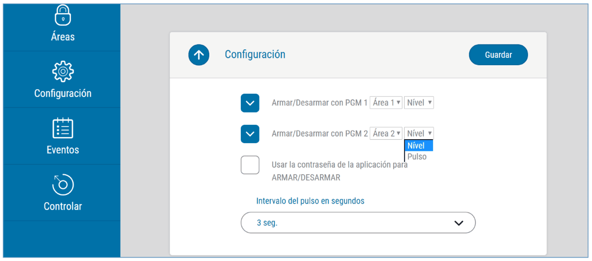The image size is (592, 261).
Task: Select the highlighted Nivel option in the open list
Action: (418, 146)
